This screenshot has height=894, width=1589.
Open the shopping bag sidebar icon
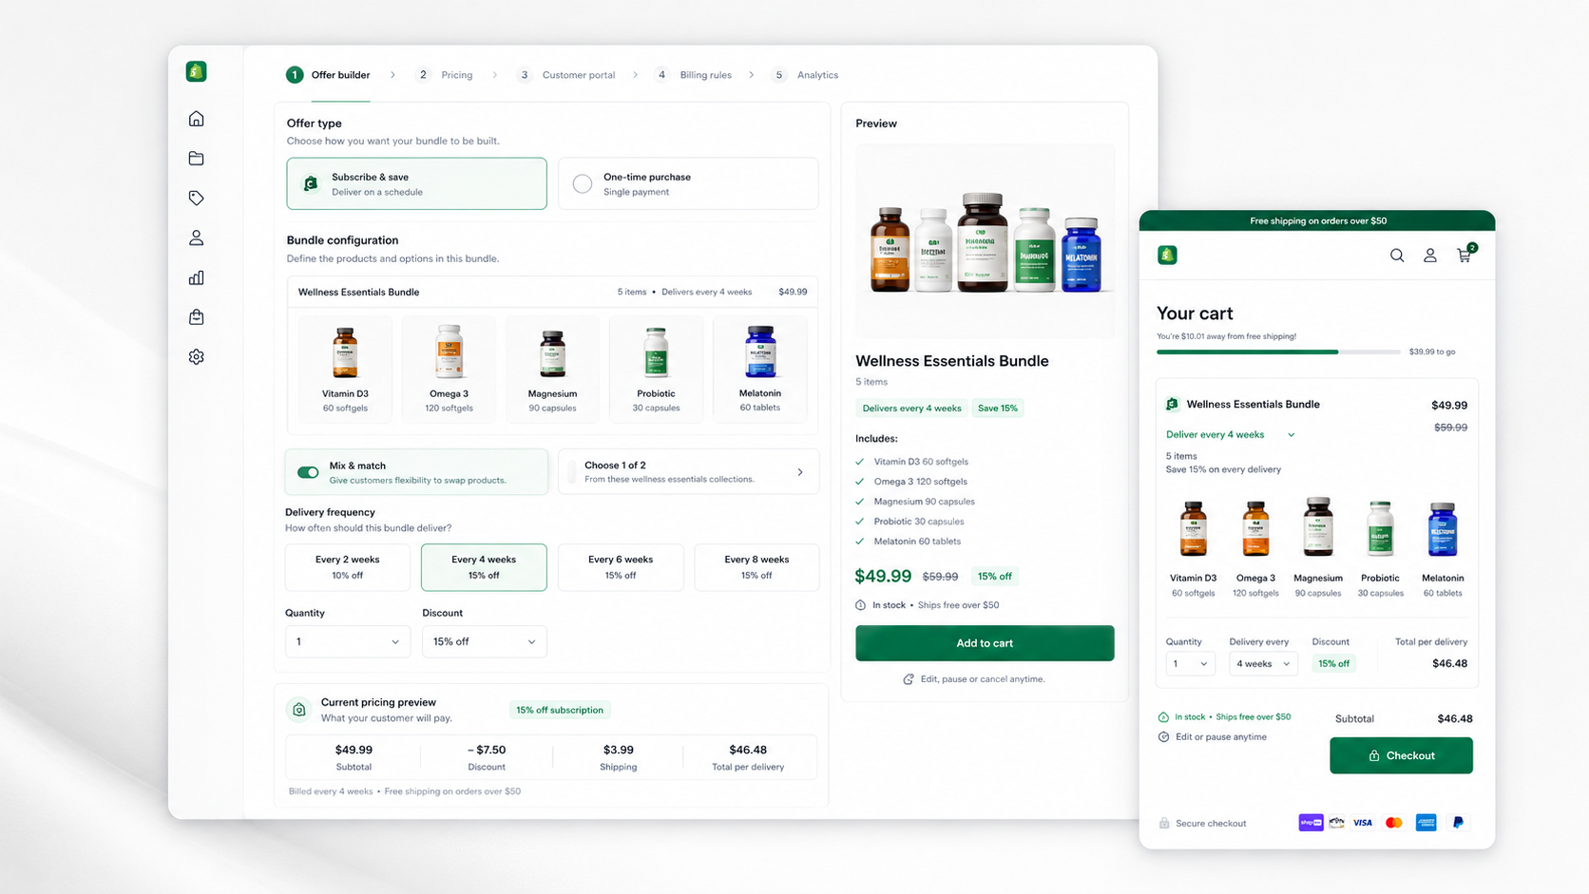(x=196, y=316)
